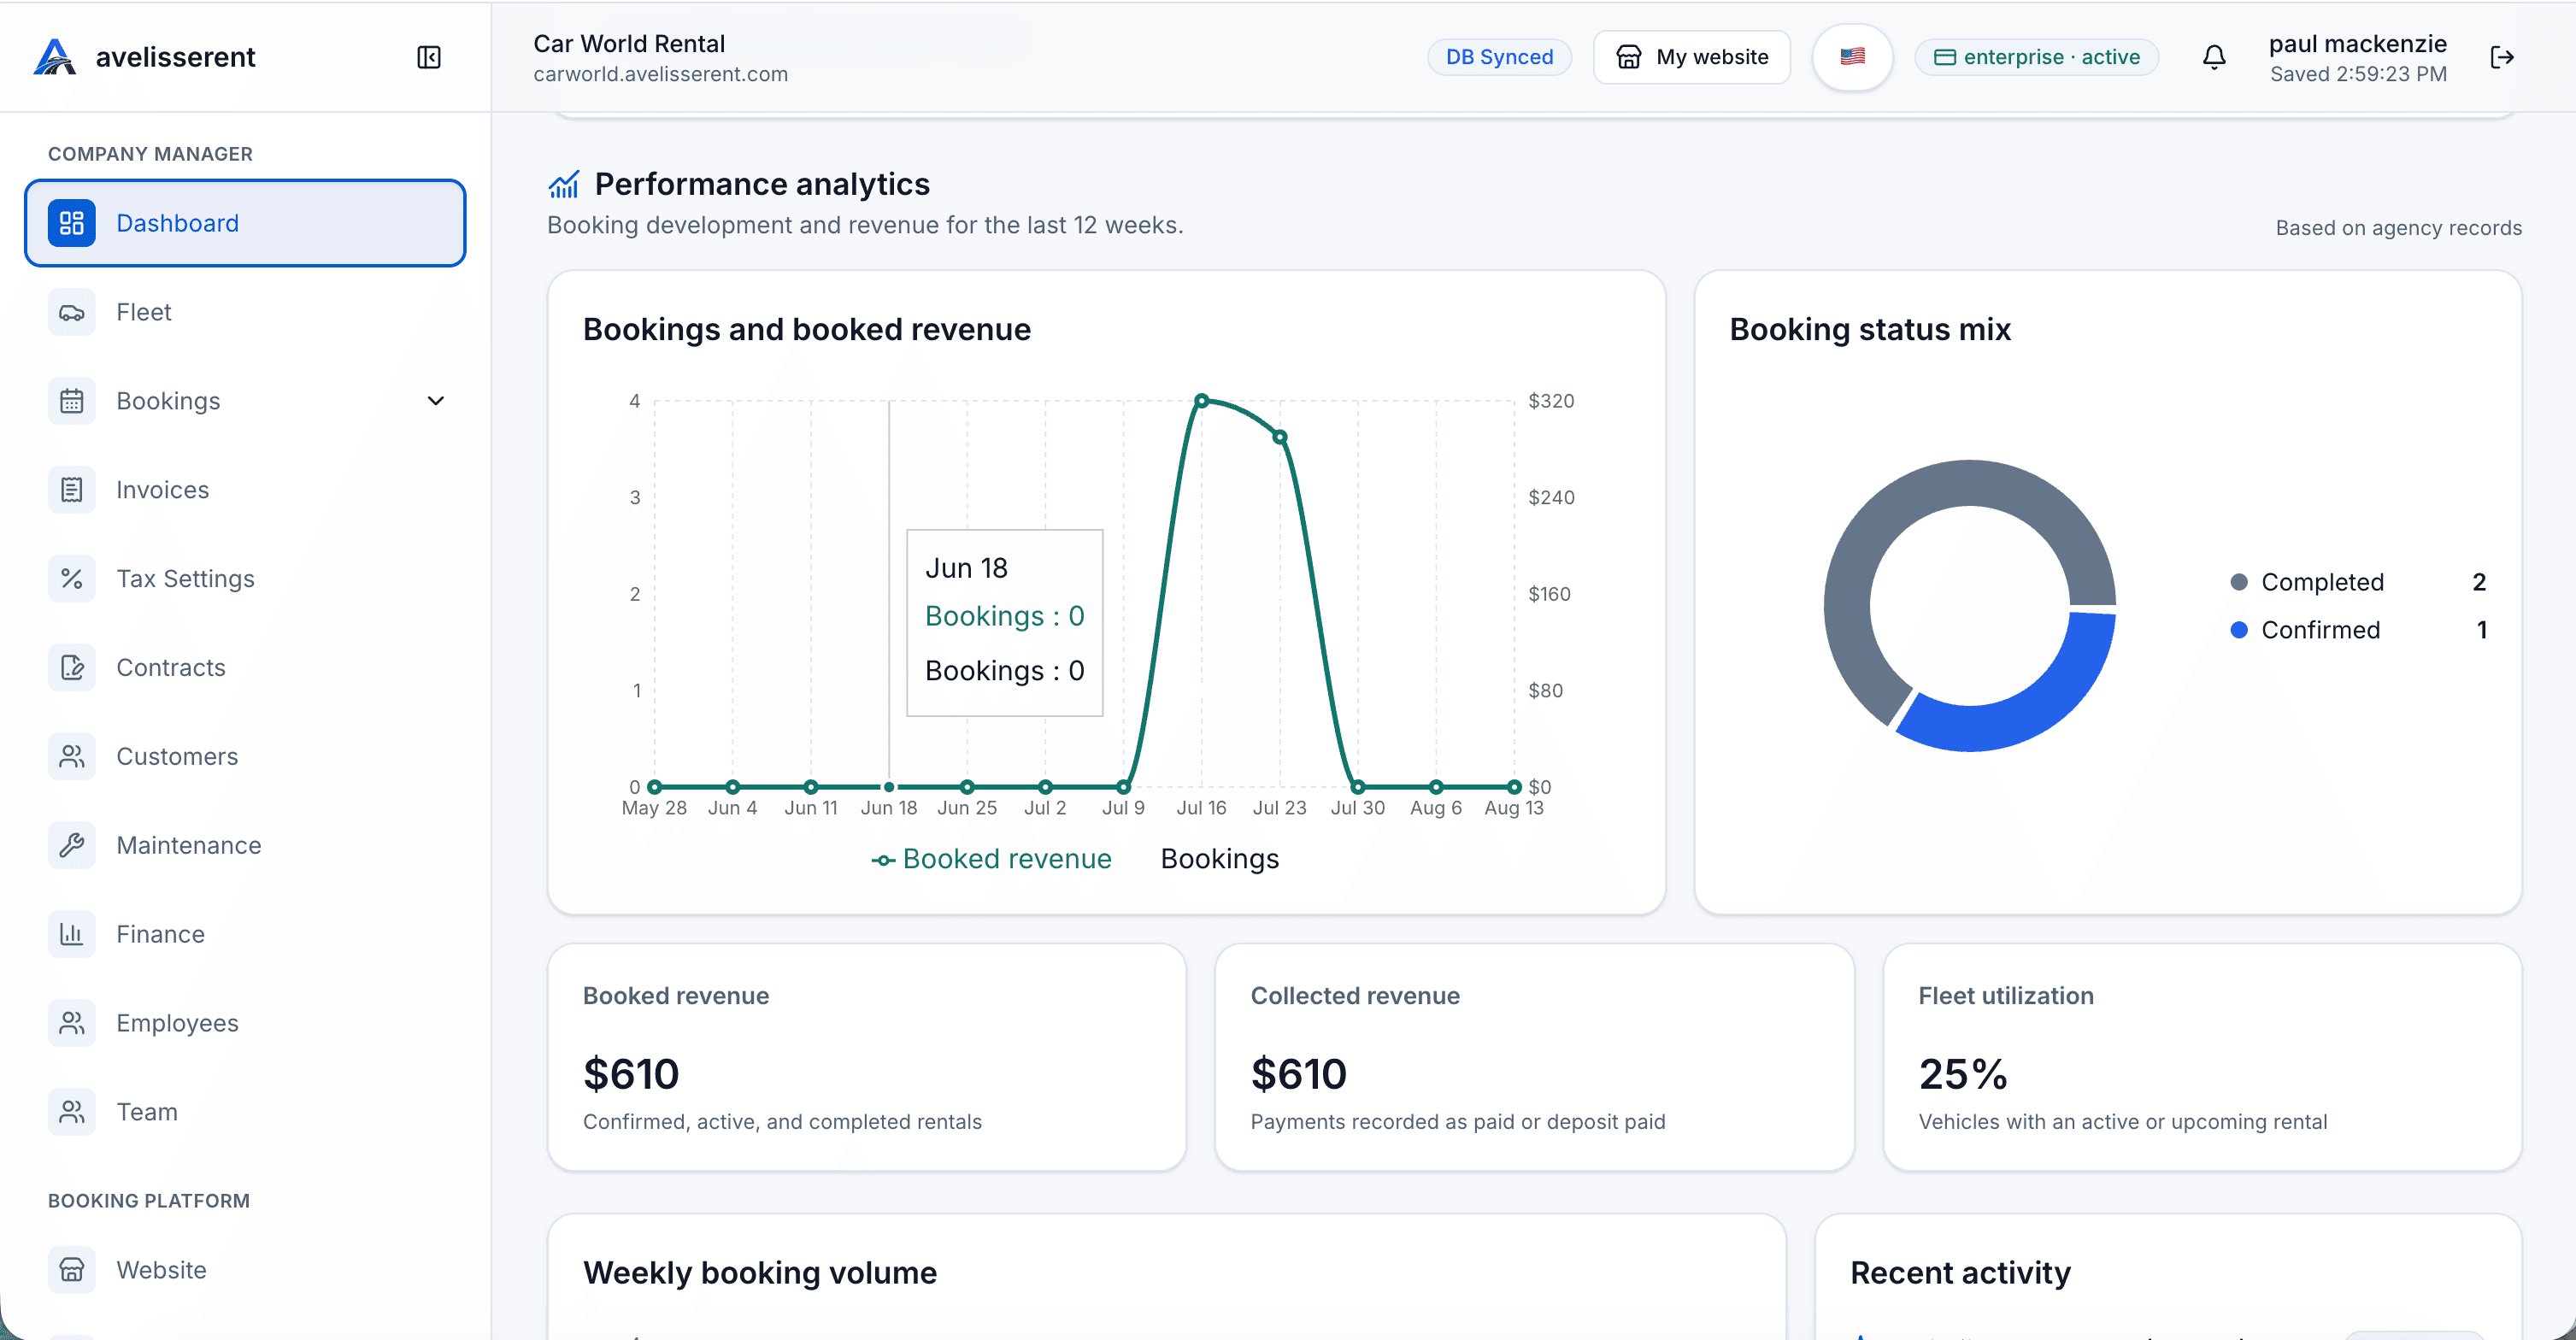
Task: Click Confirmed legend blue dot
Action: click(x=2239, y=630)
